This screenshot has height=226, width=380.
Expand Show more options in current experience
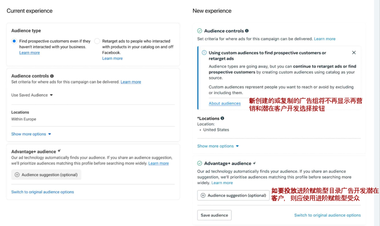pos(31,134)
